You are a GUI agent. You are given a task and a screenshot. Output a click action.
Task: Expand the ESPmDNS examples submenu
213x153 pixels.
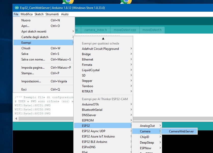click(x=103, y=147)
